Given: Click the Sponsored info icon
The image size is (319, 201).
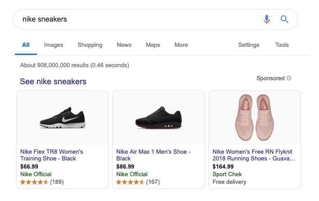Looking at the screenshot, I should 289,78.
